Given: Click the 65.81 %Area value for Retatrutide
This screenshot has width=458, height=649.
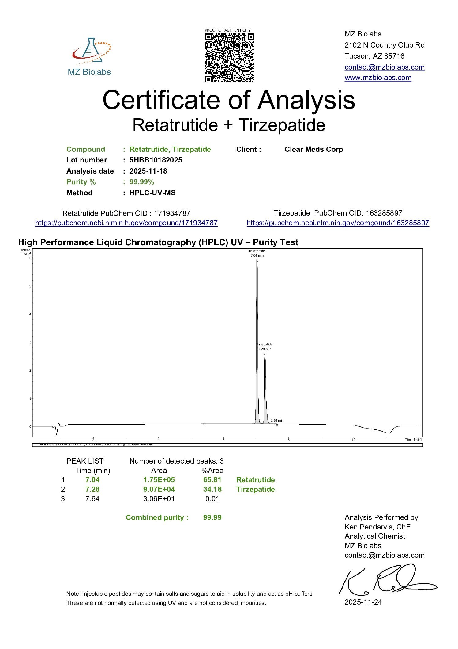Looking at the screenshot, I should (212, 480).
